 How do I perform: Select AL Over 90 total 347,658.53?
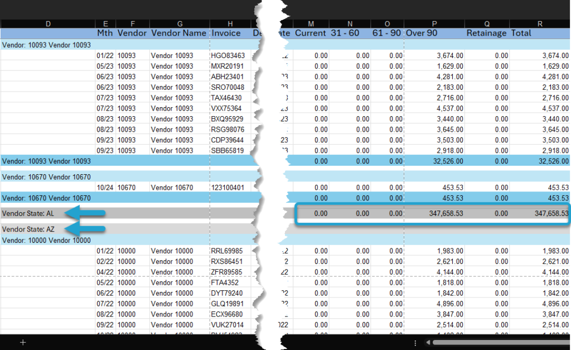coord(434,214)
